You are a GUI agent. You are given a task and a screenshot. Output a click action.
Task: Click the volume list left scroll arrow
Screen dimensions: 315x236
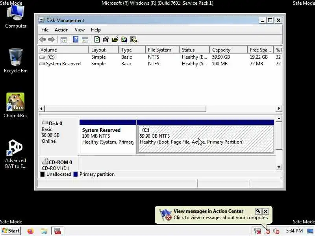pyautogui.click(x=41, y=109)
